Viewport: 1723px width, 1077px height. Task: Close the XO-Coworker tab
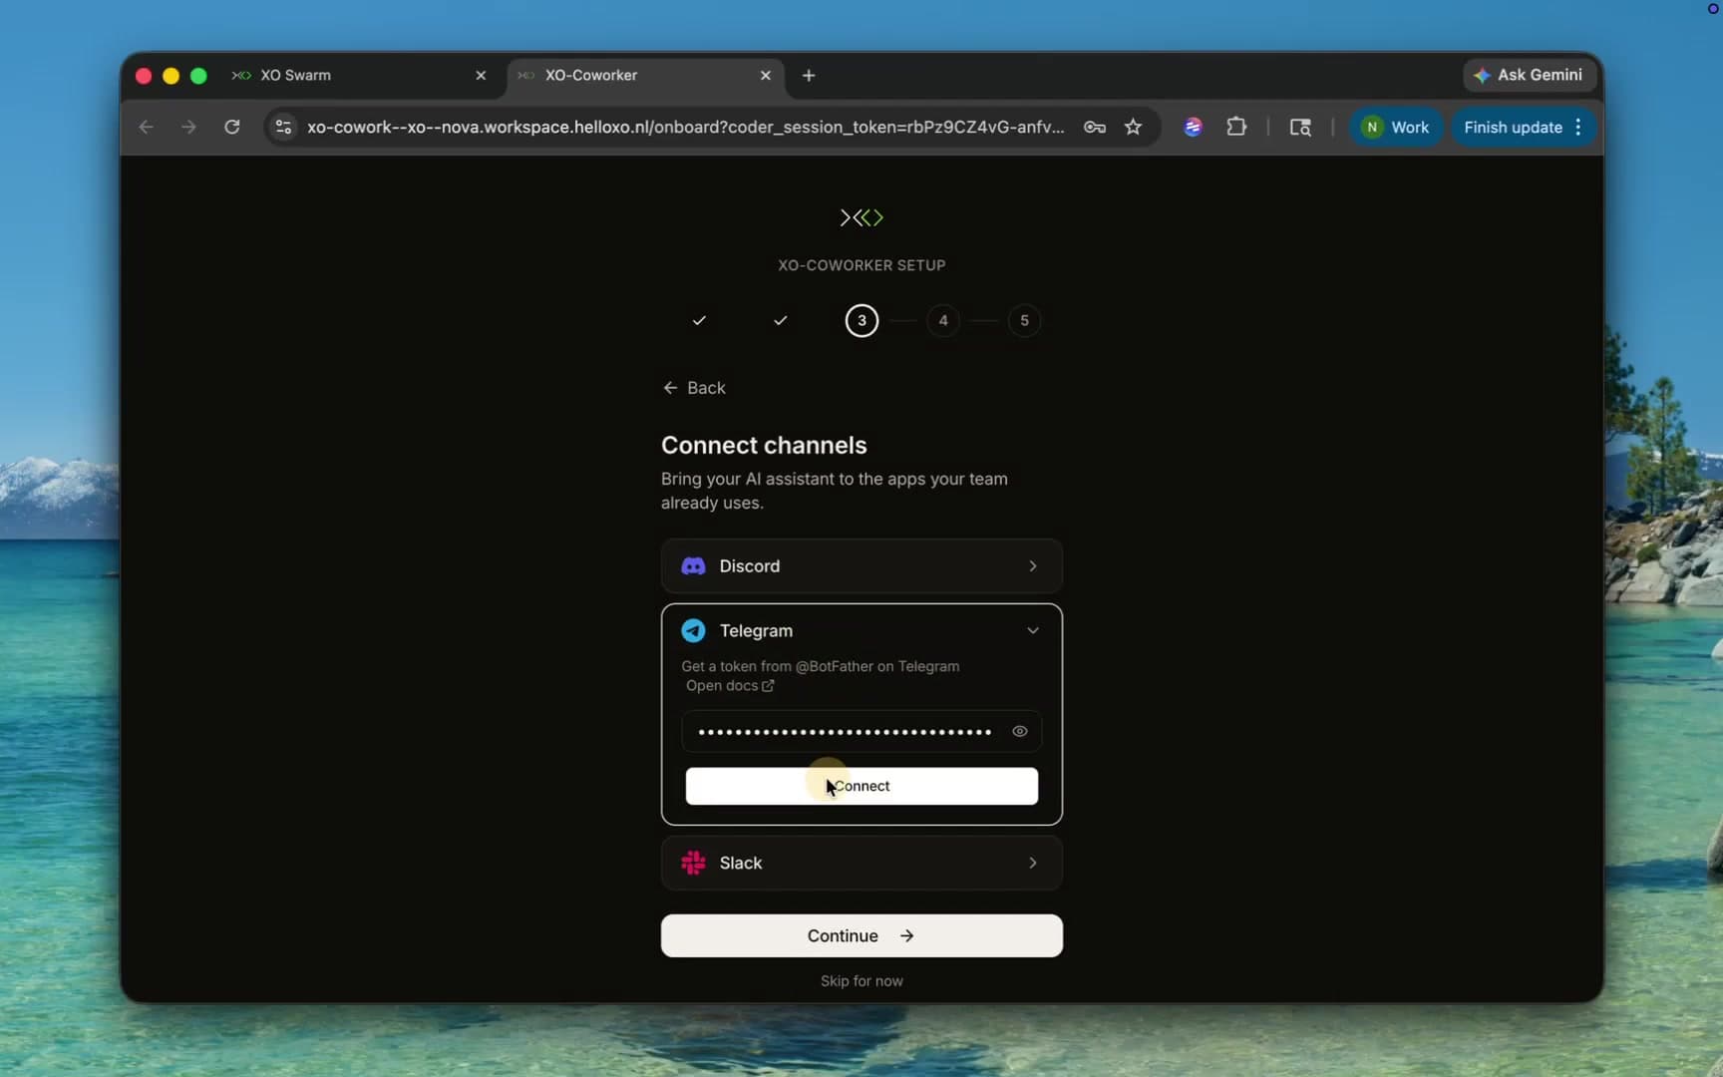click(x=766, y=75)
